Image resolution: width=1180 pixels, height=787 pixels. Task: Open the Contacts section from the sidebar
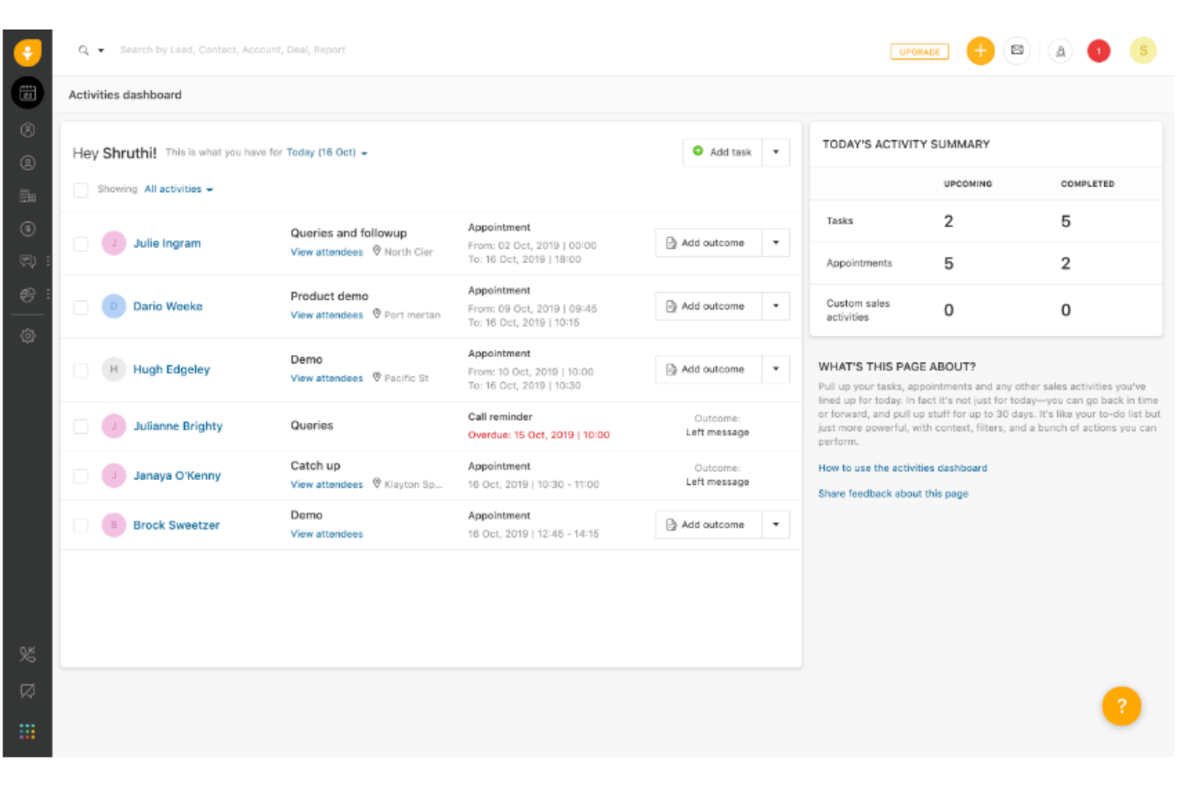(28, 162)
